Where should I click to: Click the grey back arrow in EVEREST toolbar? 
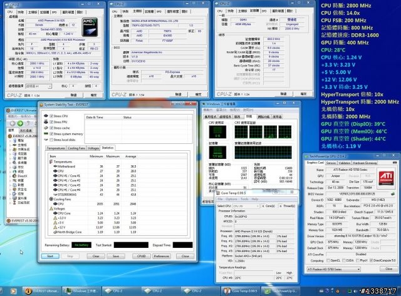(x=13, y=124)
